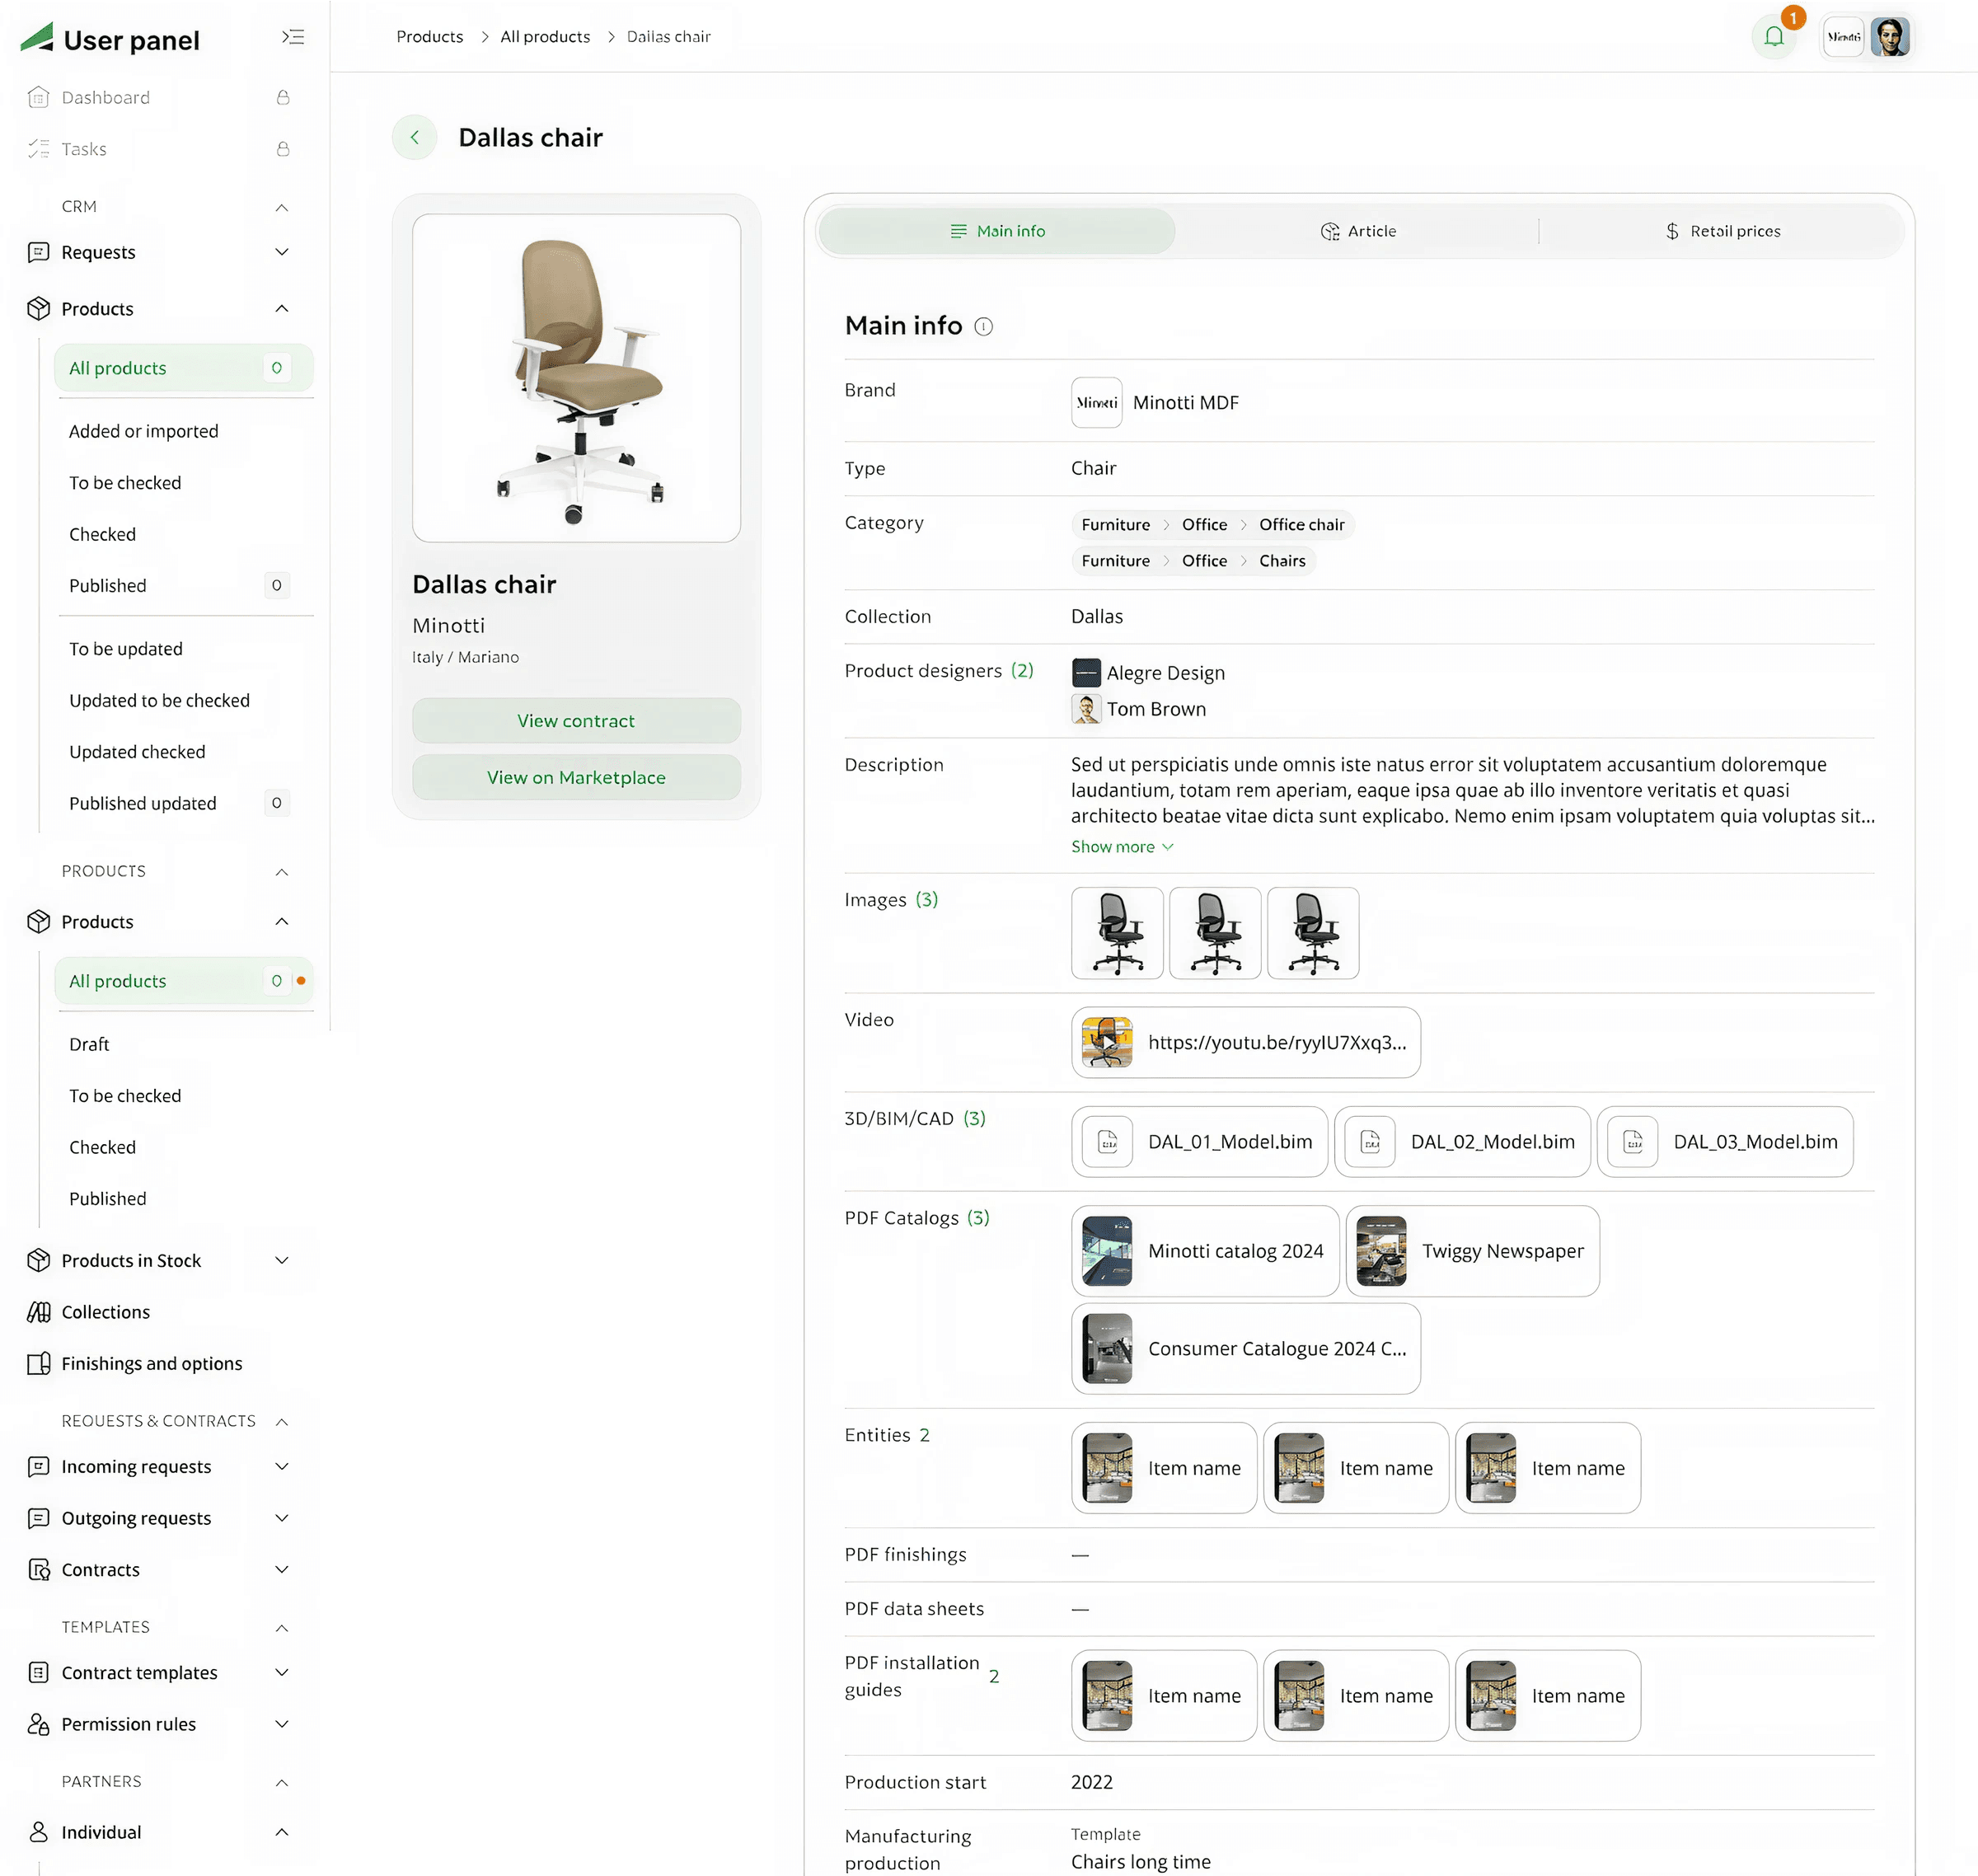Open DAL_02_Model.bim file

[1462, 1141]
